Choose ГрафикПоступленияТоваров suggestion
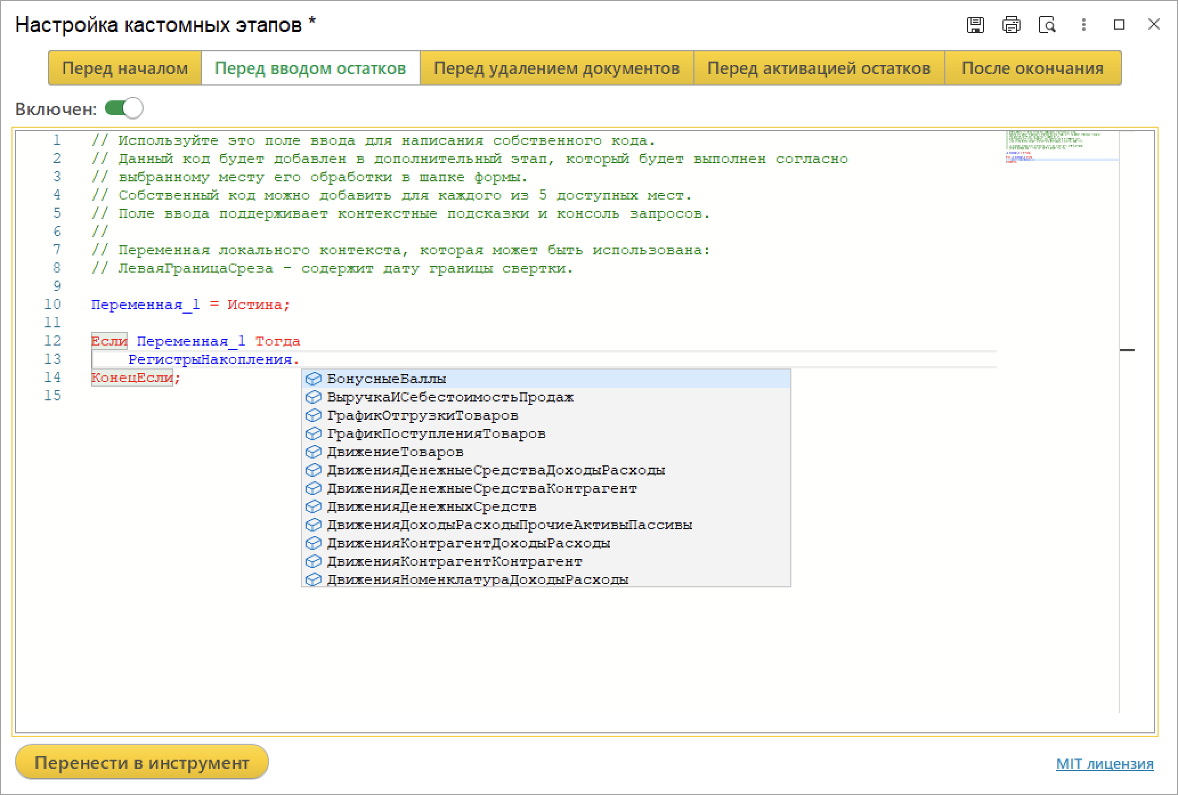The height and width of the screenshot is (795, 1178). (x=436, y=433)
